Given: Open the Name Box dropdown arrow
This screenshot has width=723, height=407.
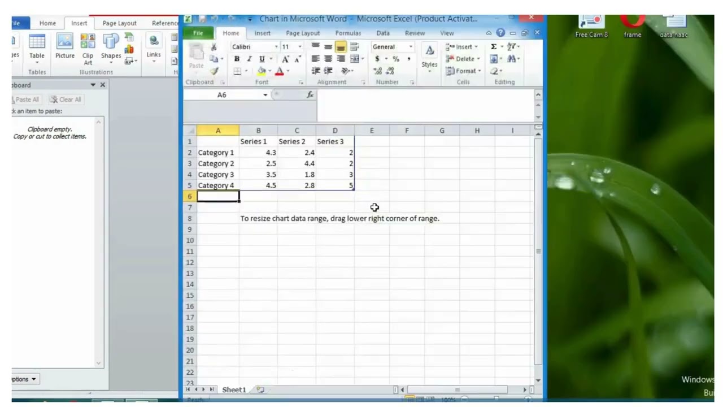Looking at the screenshot, I should tap(265, 95).
